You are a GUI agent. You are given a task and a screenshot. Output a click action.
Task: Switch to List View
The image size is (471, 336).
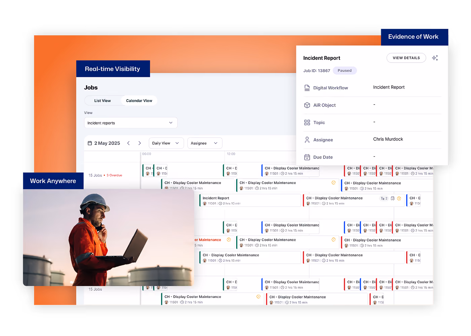point(102,101)
